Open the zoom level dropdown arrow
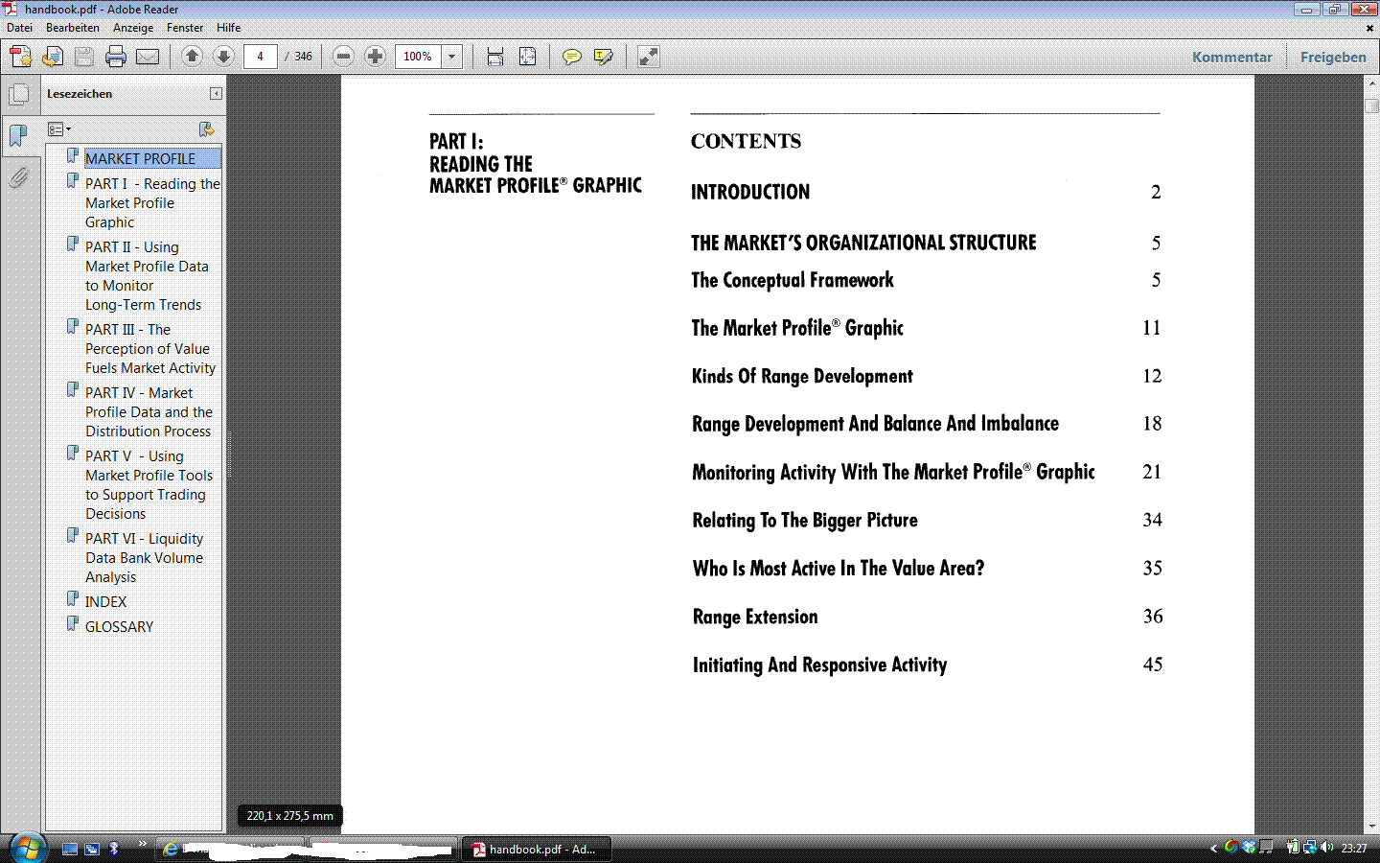1380x863 pixels. 452,57
